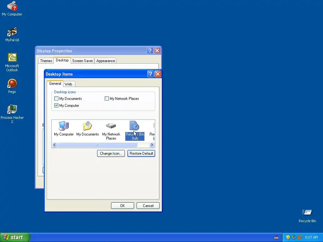Image resolution: width=323 pixels, height=242 pixels.
Task: Click the Cancel button
Action: click(x=148, y=205)
